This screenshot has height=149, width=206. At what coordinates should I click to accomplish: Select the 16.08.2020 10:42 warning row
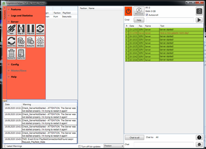[41, 134]
